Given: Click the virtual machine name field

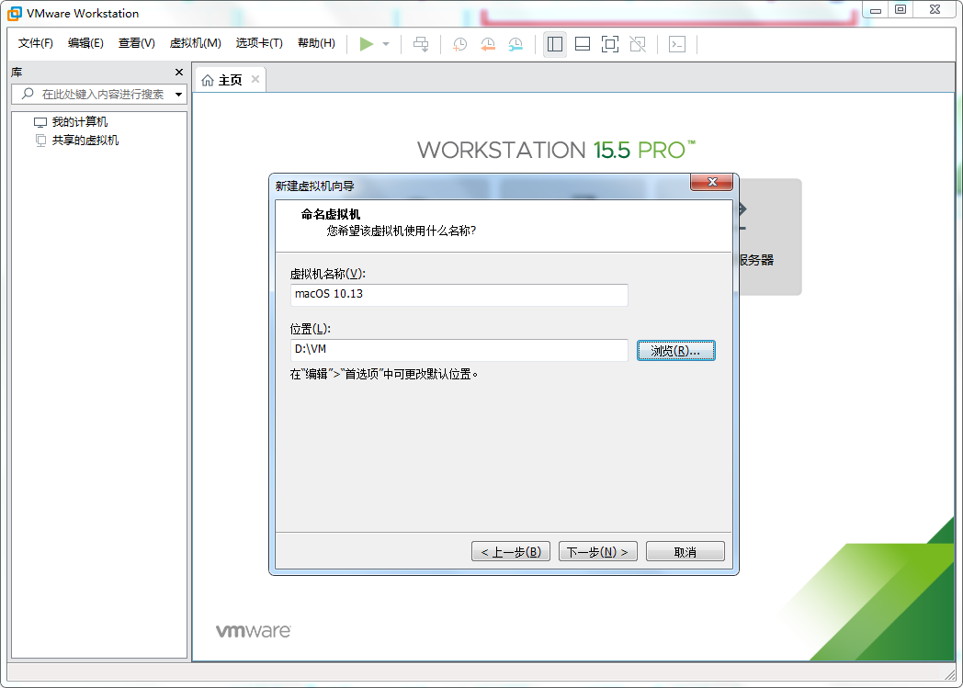Looking at the screenshot, I should coord(459,295).
